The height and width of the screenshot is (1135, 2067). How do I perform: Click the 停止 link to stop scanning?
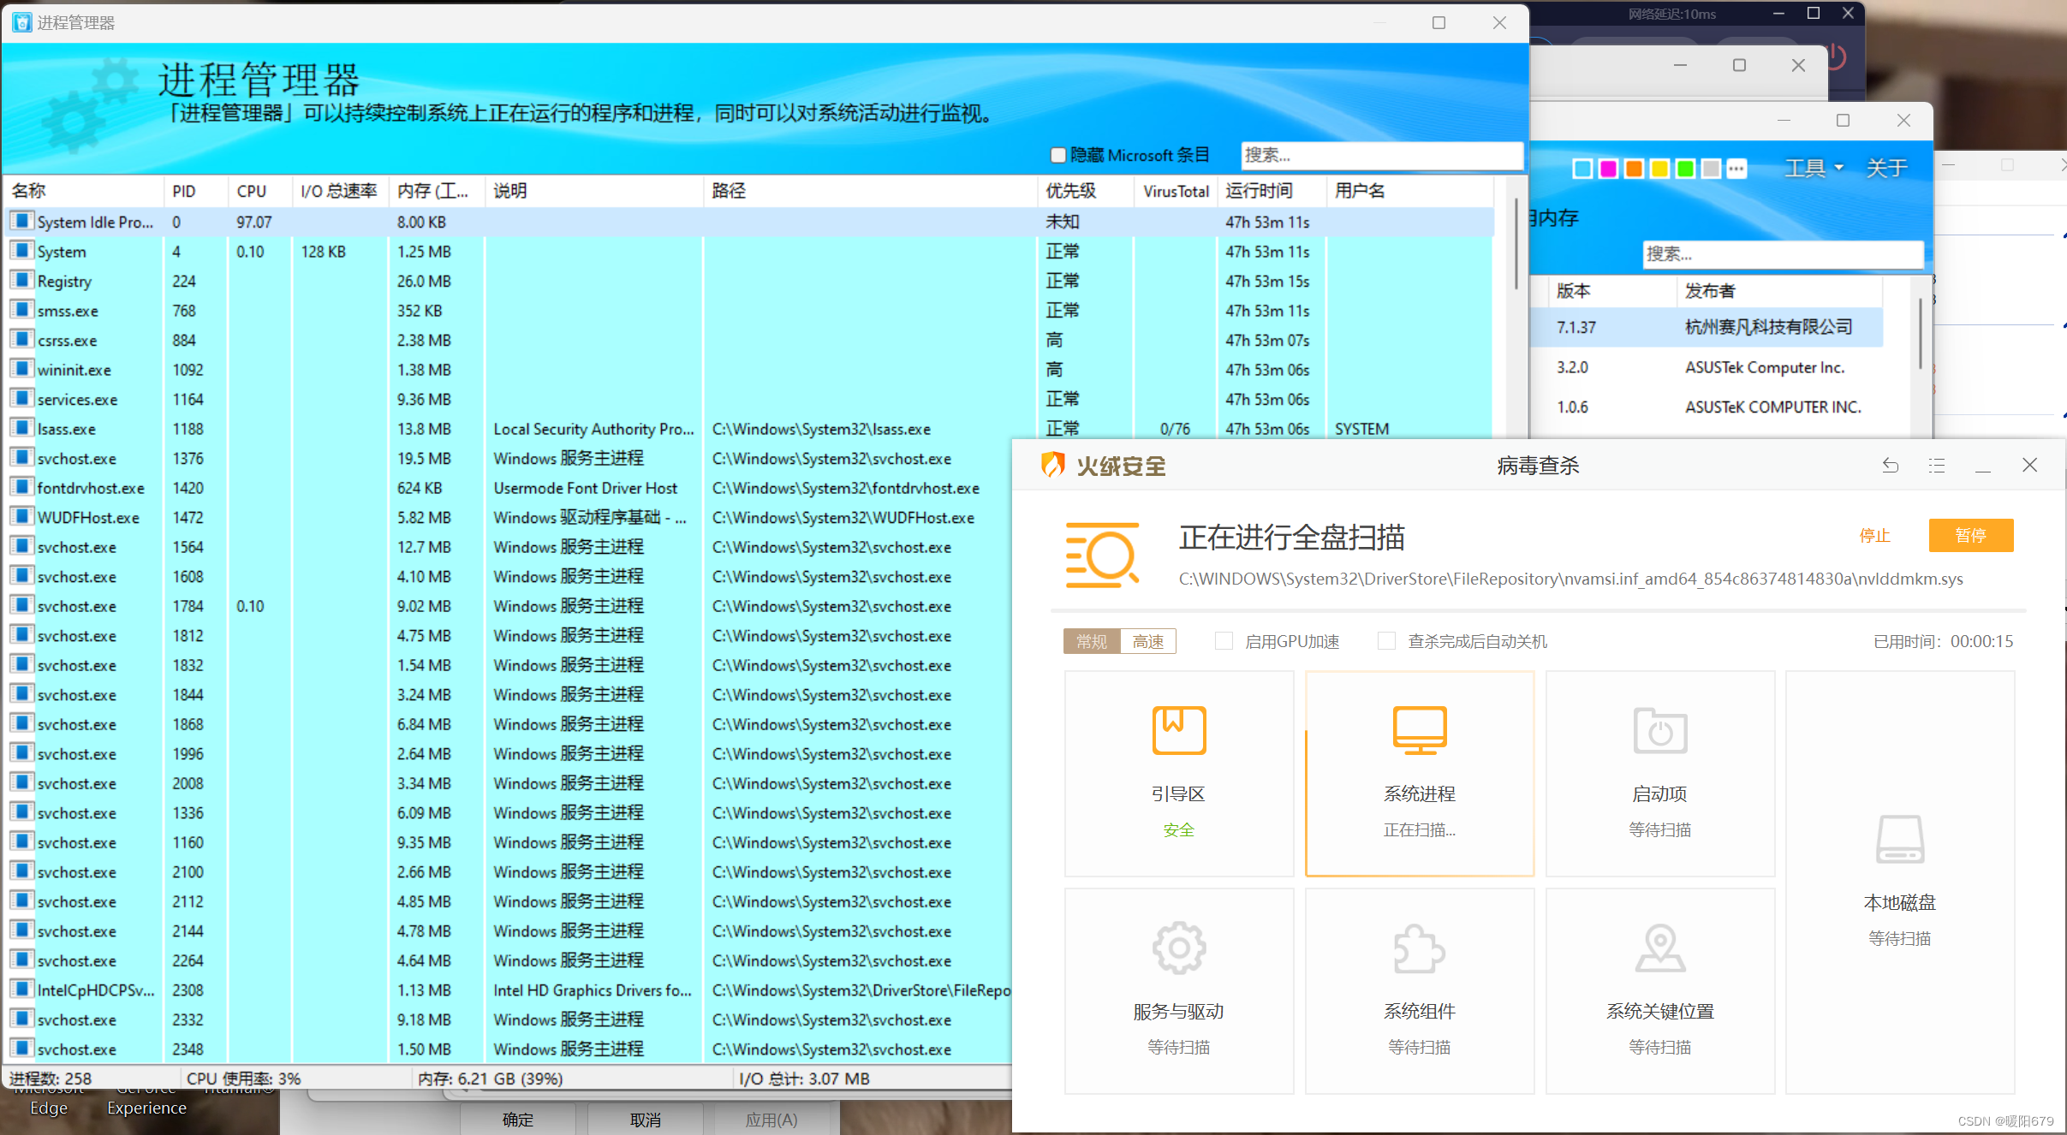[1874, 535]
